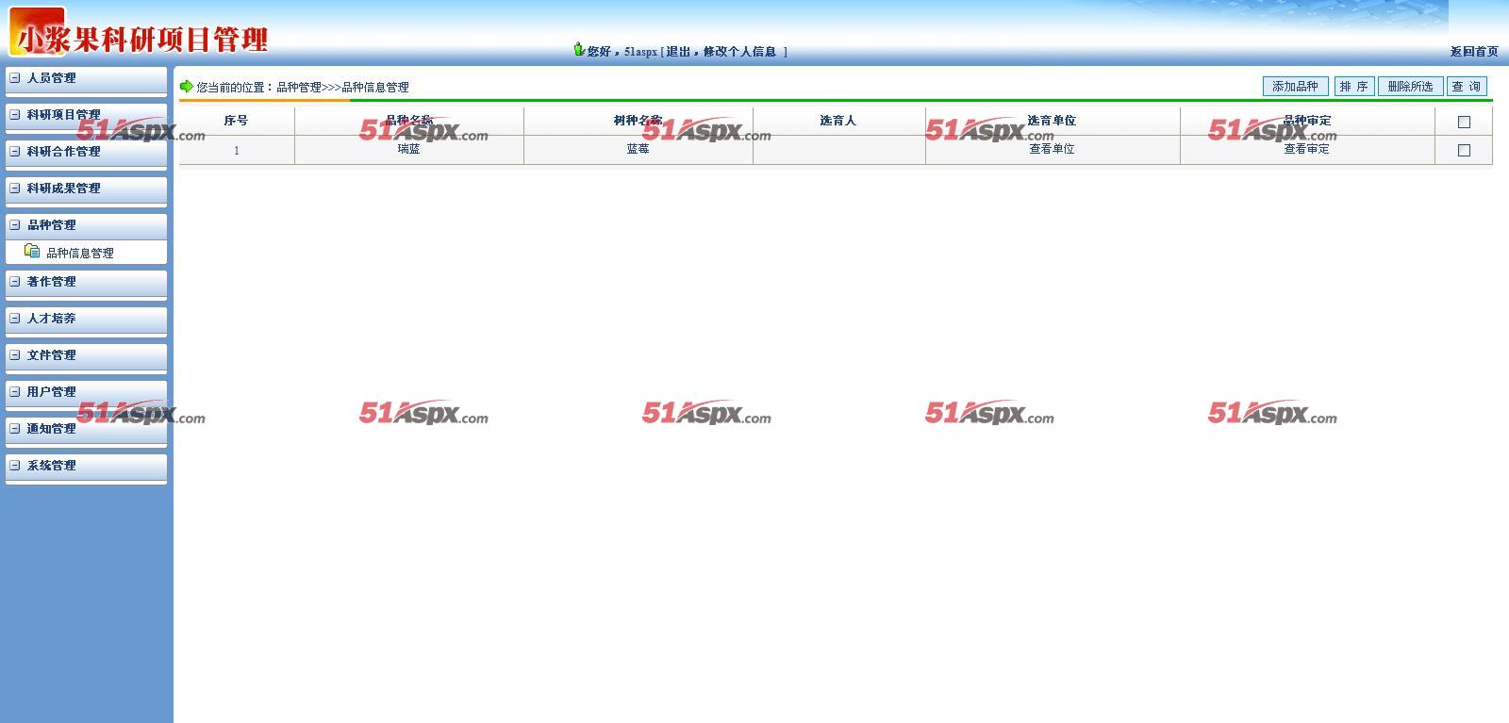Click the 品种名称 column header

point(408,121)
